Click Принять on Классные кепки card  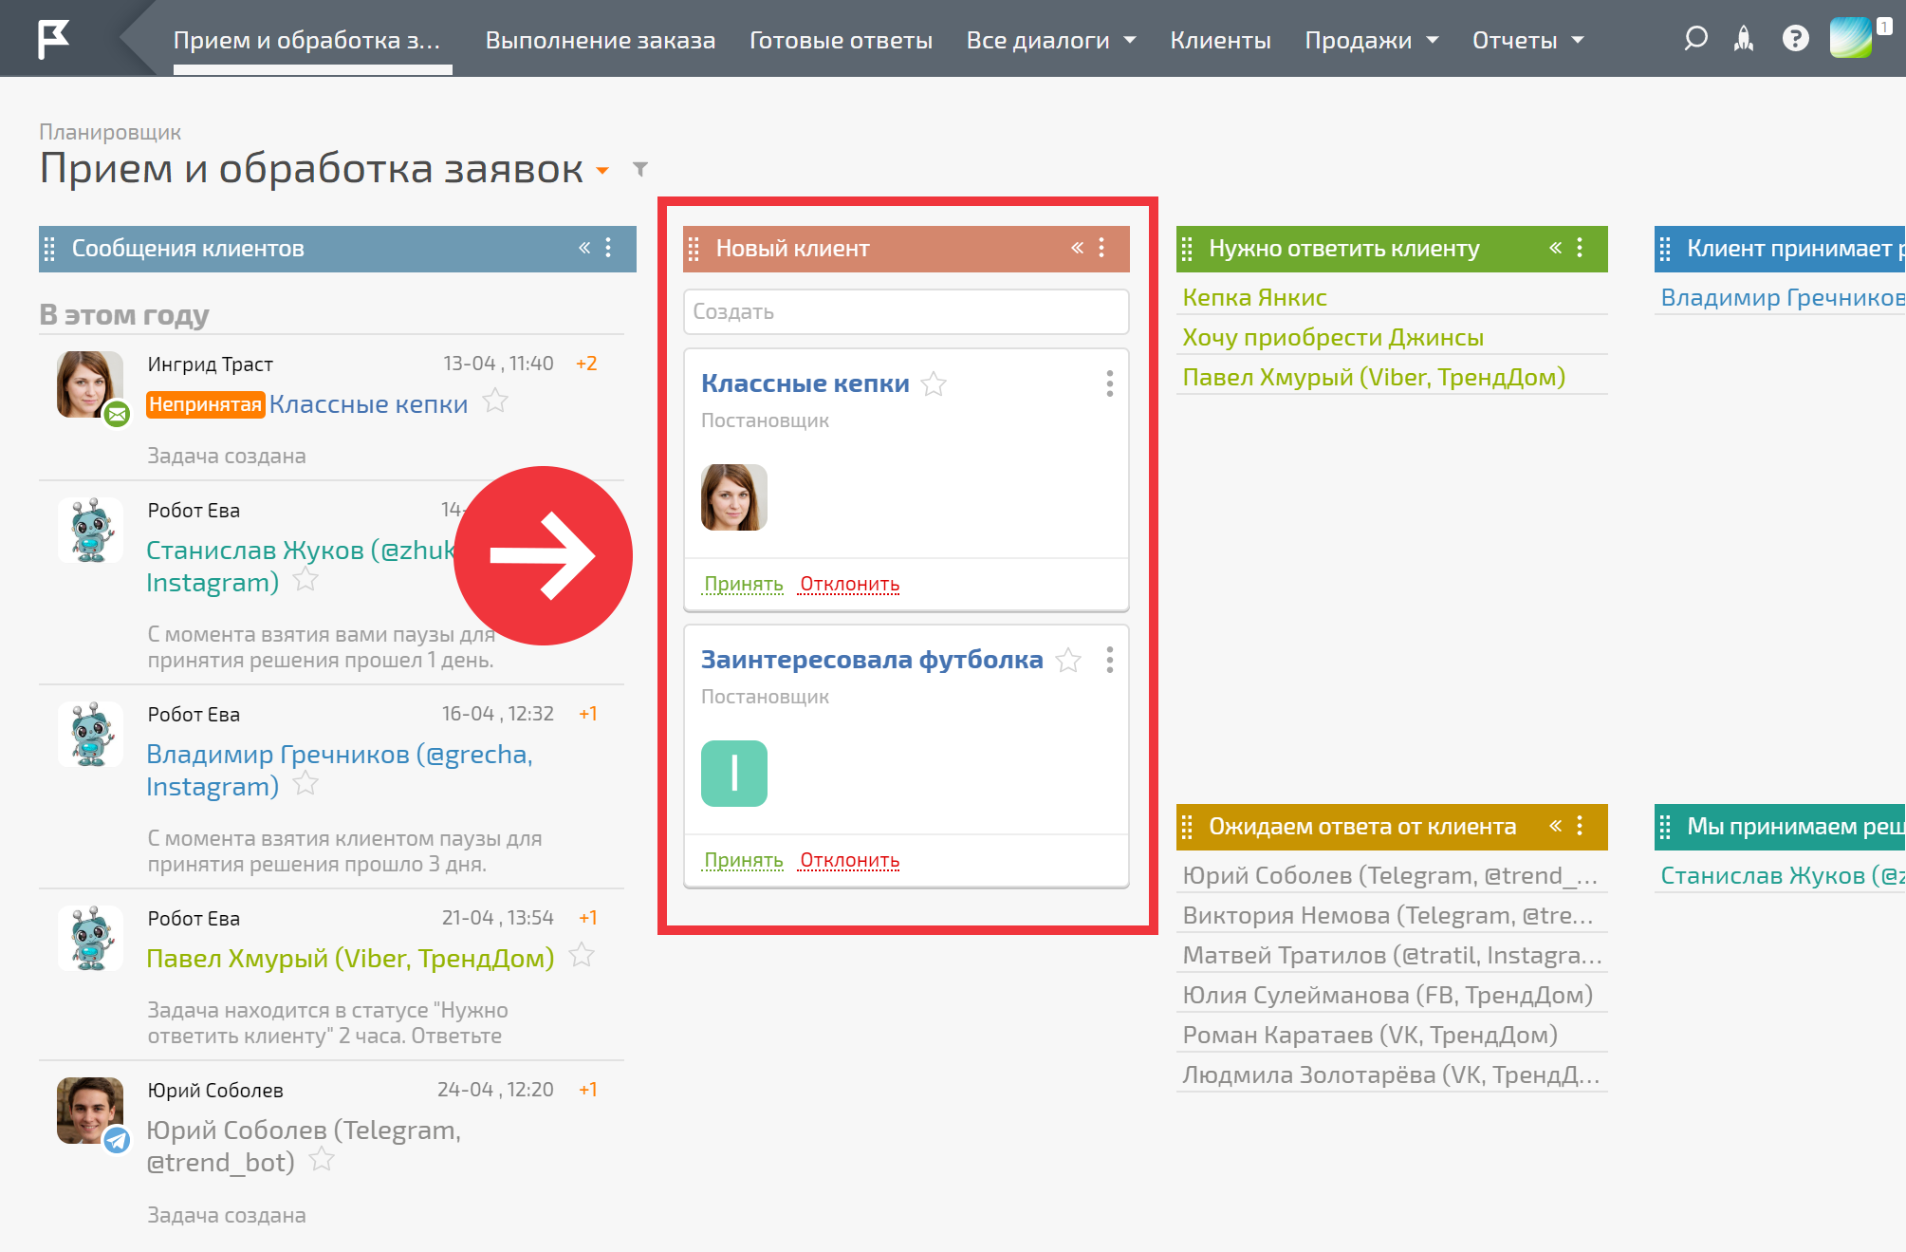click(743, 584)
